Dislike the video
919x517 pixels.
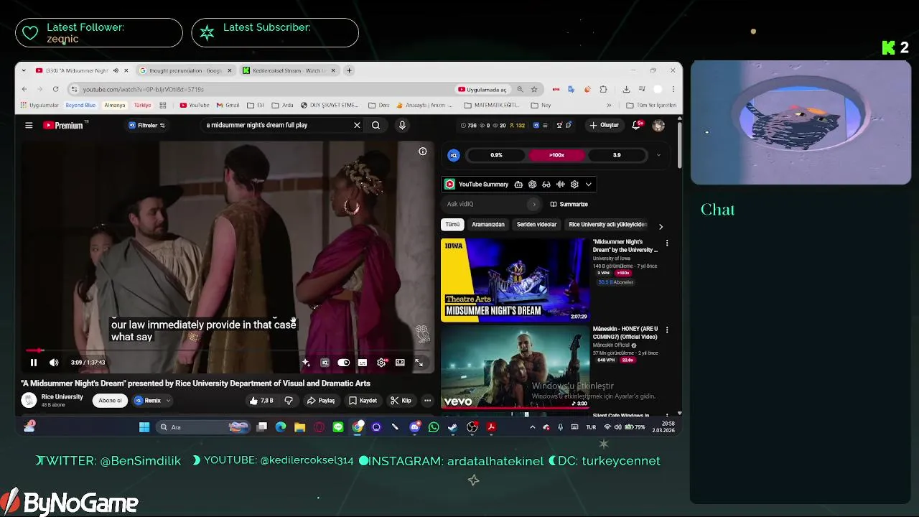pyautogui.click(x=289, y=401)
